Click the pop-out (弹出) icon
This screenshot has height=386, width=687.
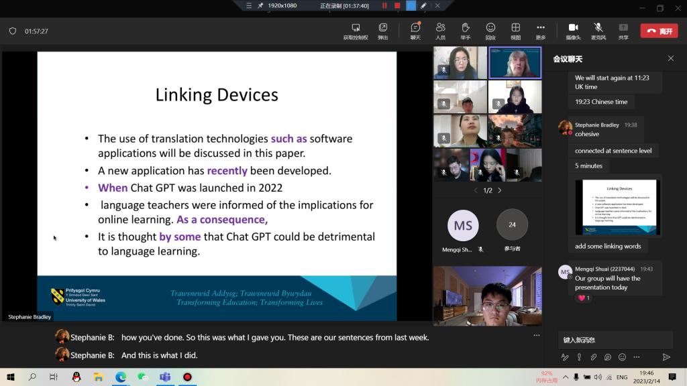click(x=382, y=28)
